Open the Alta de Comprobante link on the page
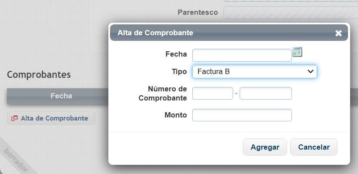This screenshot has height=174, width=358. coord(54,118)
